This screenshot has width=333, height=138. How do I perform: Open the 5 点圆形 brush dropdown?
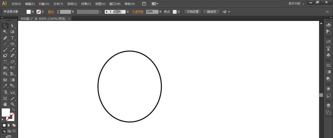coord(128,12)
